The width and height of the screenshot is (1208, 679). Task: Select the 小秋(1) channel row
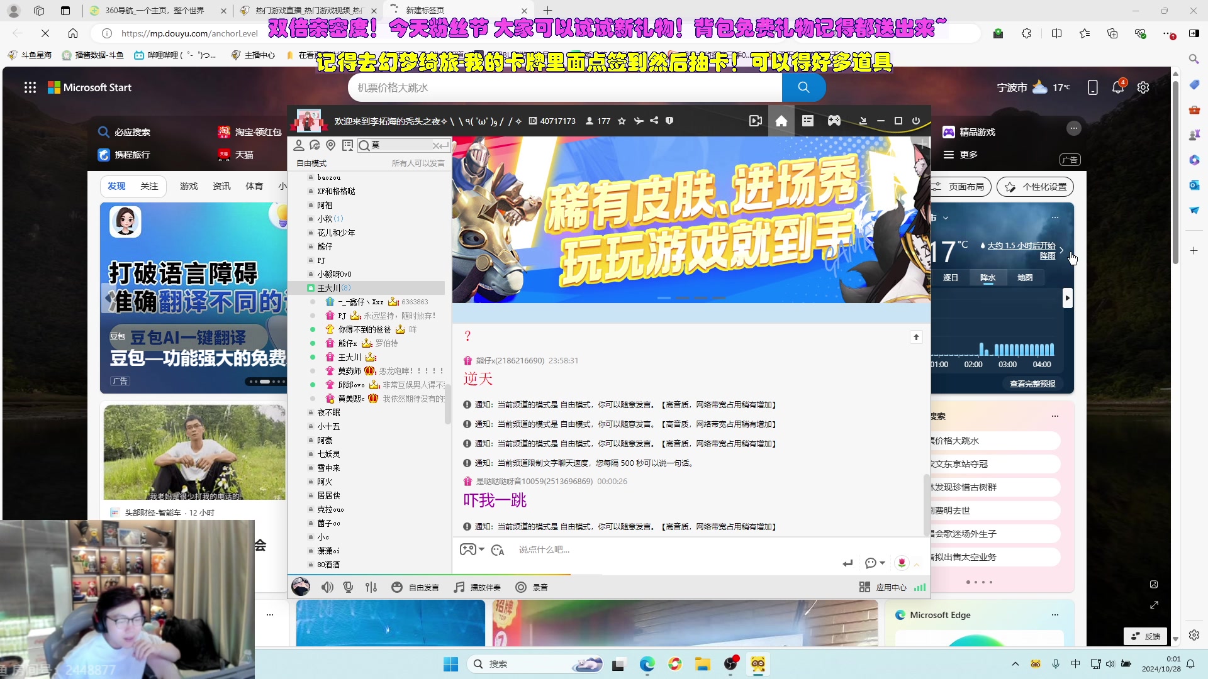pos(367,219)
